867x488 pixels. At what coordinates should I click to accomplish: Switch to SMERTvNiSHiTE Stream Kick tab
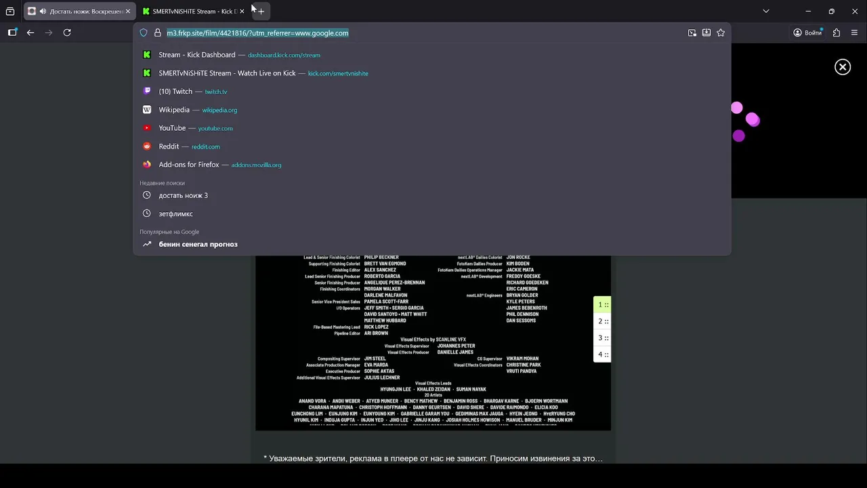(x=194, y=12)
